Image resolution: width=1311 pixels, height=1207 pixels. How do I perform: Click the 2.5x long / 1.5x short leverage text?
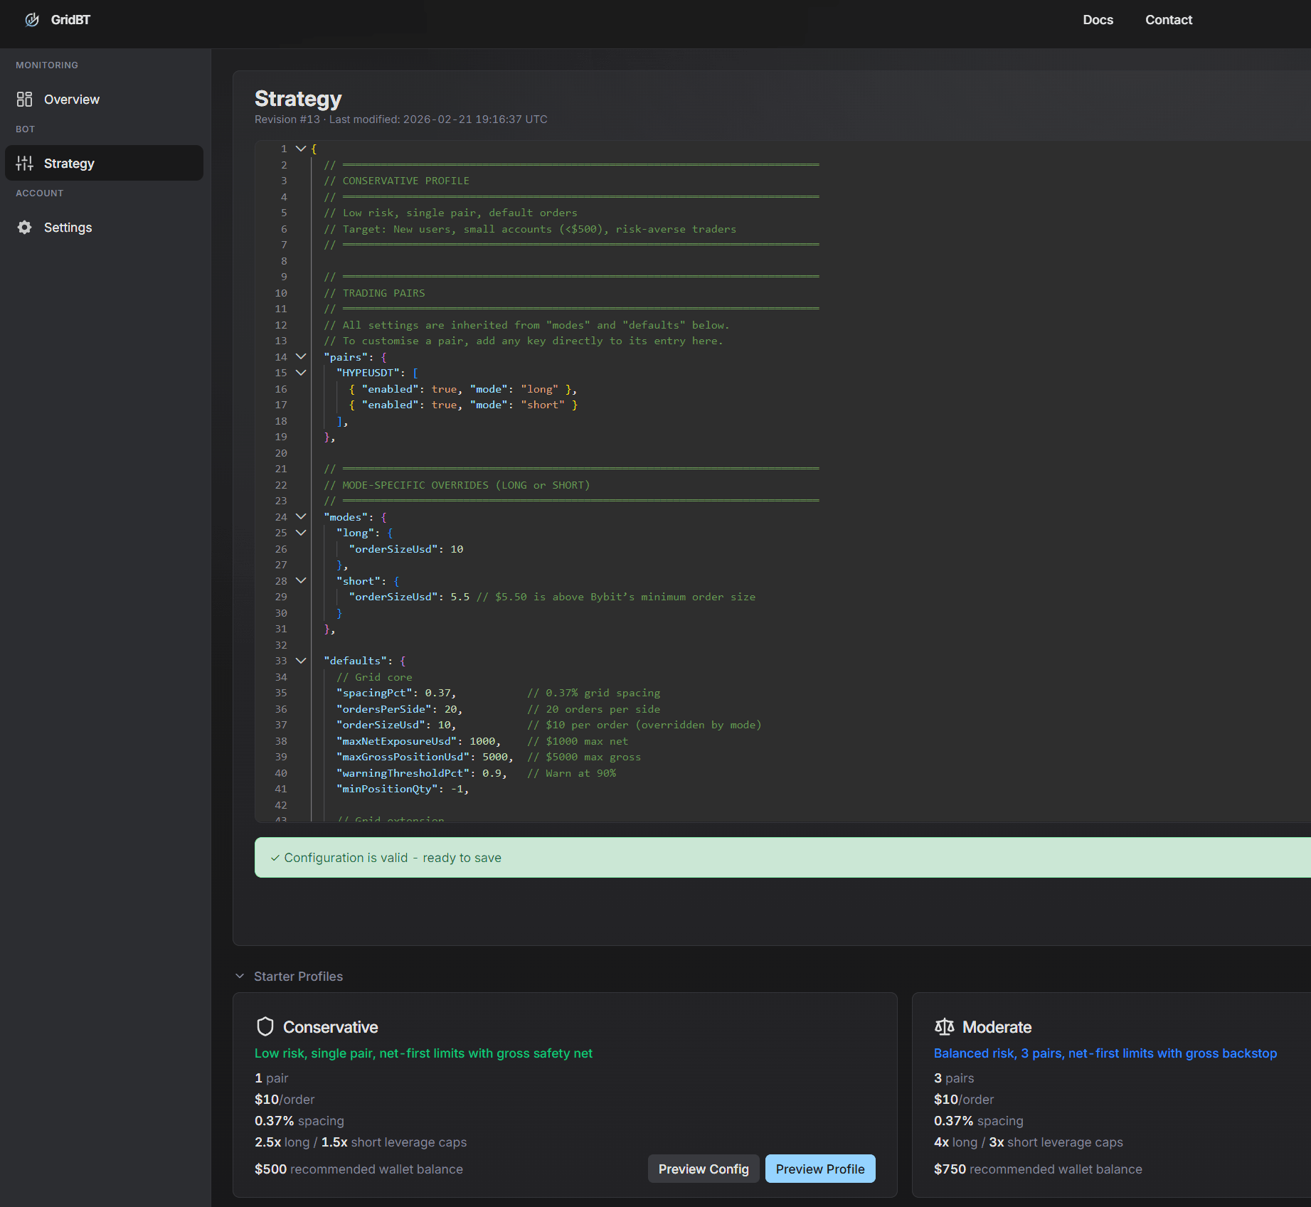[x=361, y=1142]
